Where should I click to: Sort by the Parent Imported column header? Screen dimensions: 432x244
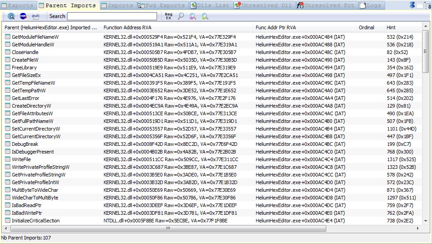[x=51, y=27]
